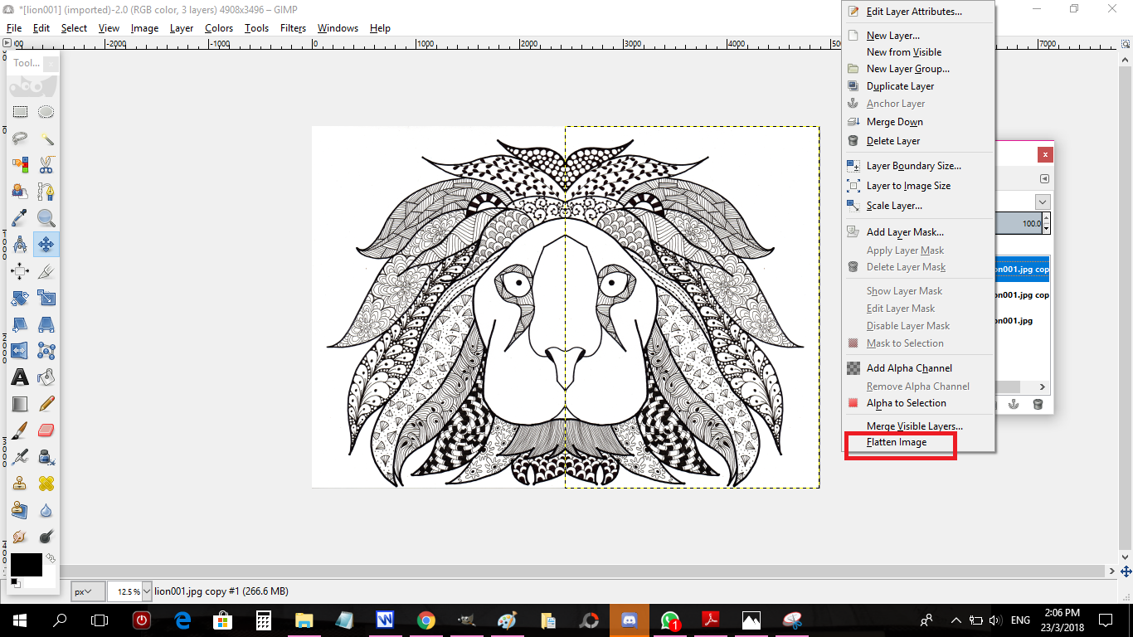This screenshot has width=1133, height=637.
Task: Open the Filters menu in menu bar
Action: [293, 28]
